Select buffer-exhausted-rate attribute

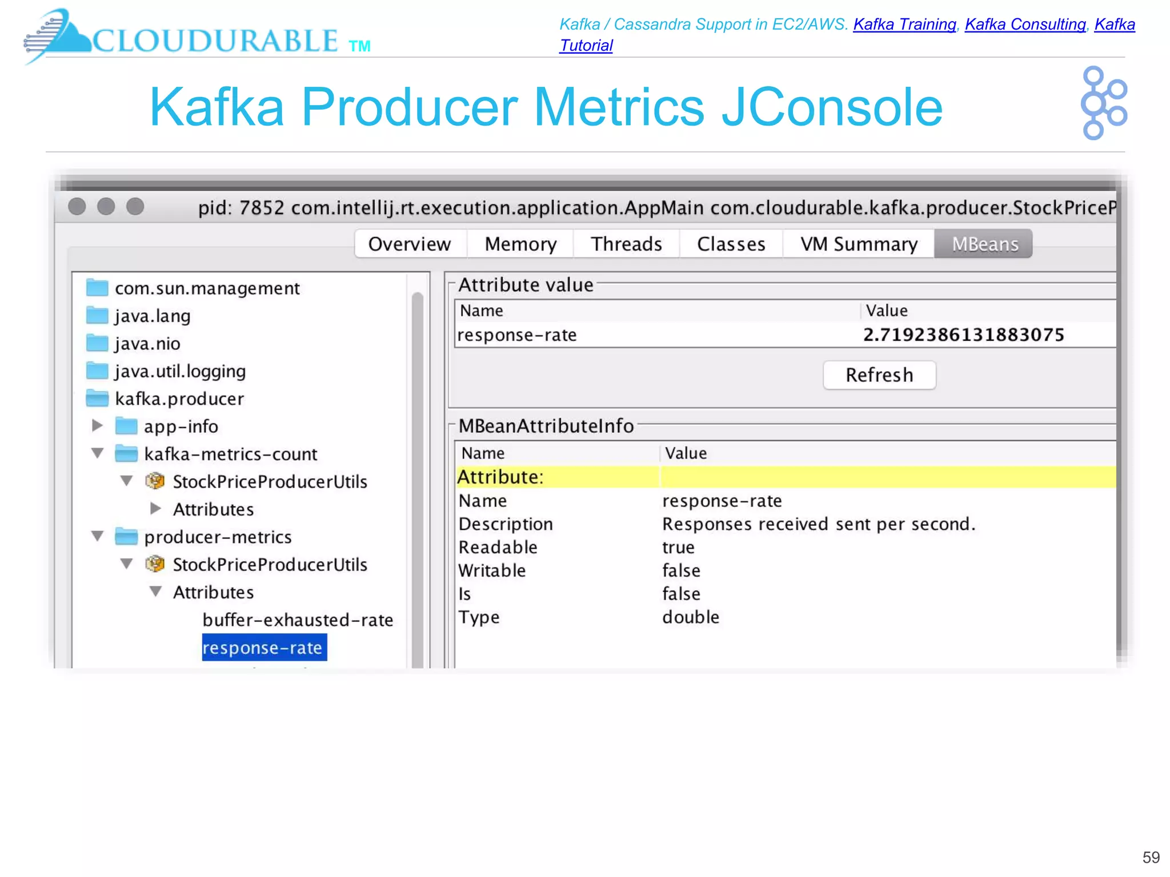tap(297, 619)
